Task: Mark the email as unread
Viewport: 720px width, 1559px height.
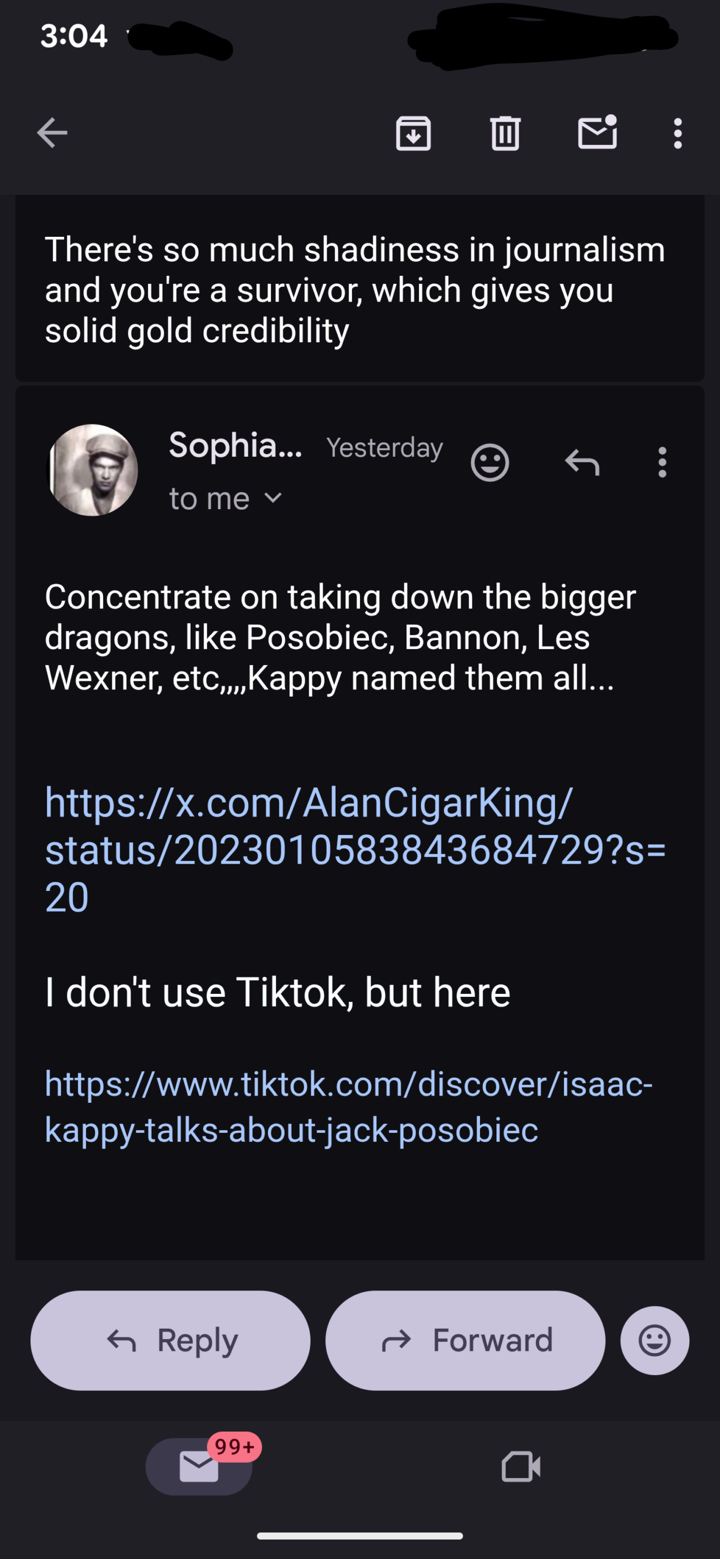Action: (x=597, y=133)
